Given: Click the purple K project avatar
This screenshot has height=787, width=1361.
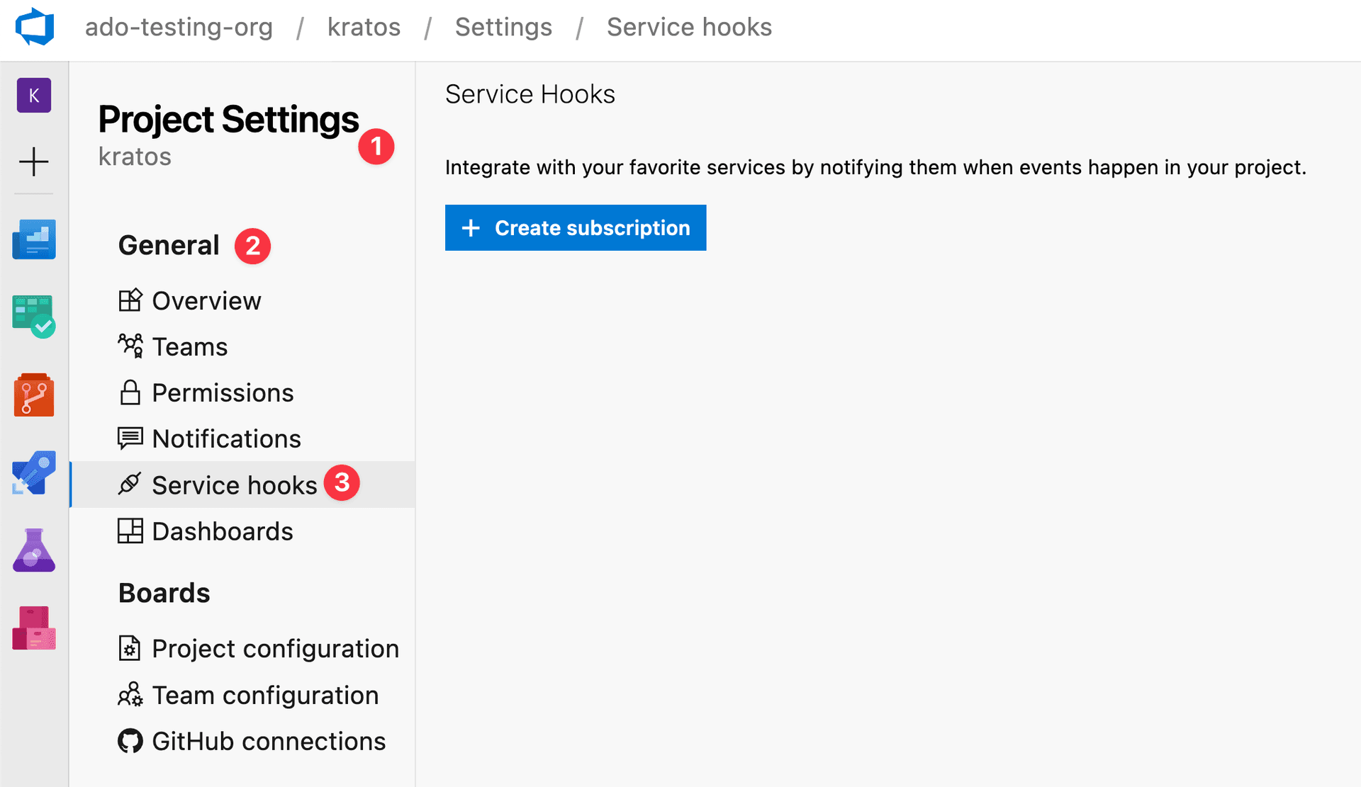Looking at the screenshot, I should pyautogui.click(x=34, y=96).
